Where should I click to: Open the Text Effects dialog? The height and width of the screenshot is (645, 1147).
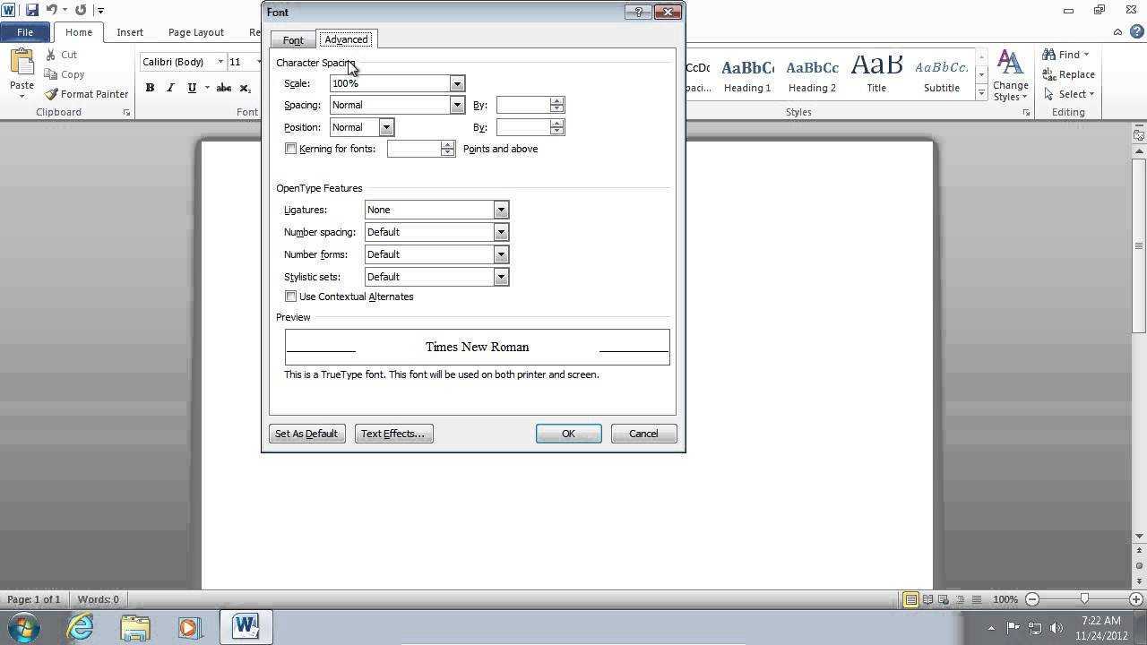[393, 433]
